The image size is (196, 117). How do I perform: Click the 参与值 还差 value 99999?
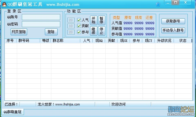(150, 34)
